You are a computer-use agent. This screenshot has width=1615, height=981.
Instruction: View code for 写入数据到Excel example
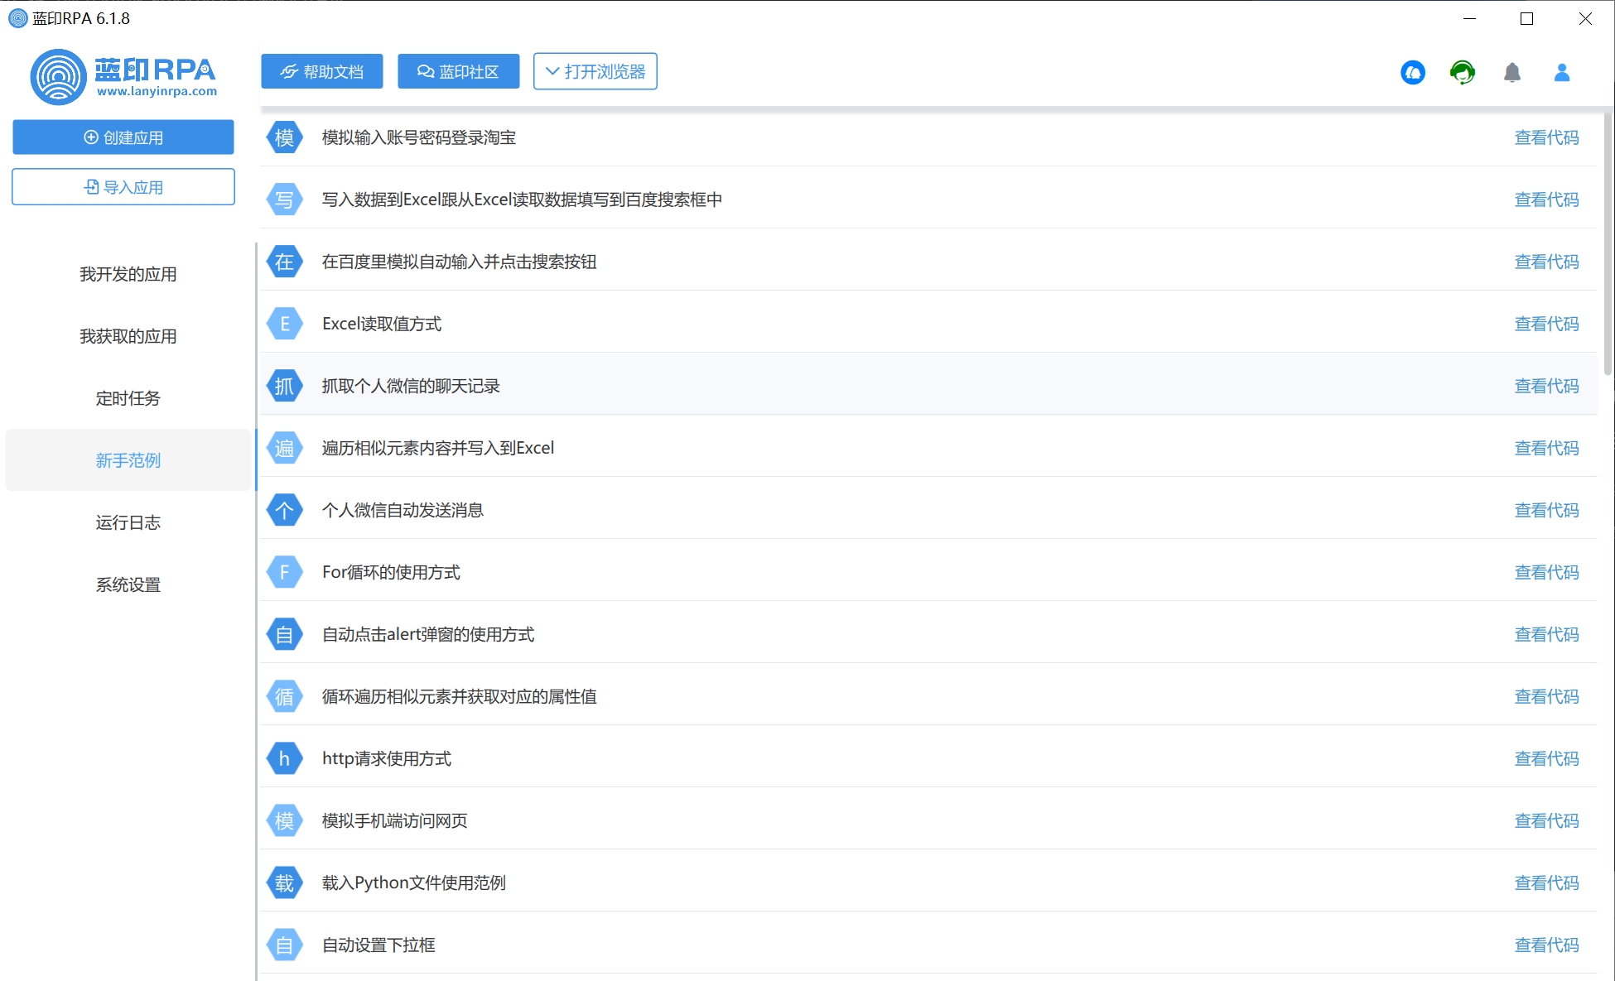1546,200
